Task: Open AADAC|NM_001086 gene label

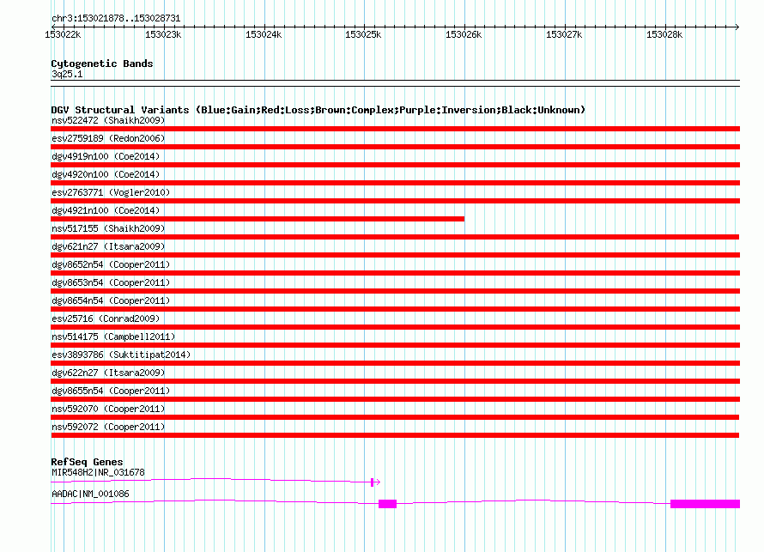Action: coord(90,494)
